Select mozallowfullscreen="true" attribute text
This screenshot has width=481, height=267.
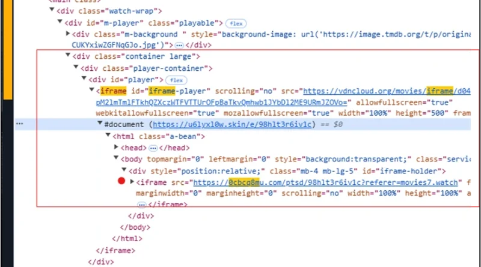(278, 113)
